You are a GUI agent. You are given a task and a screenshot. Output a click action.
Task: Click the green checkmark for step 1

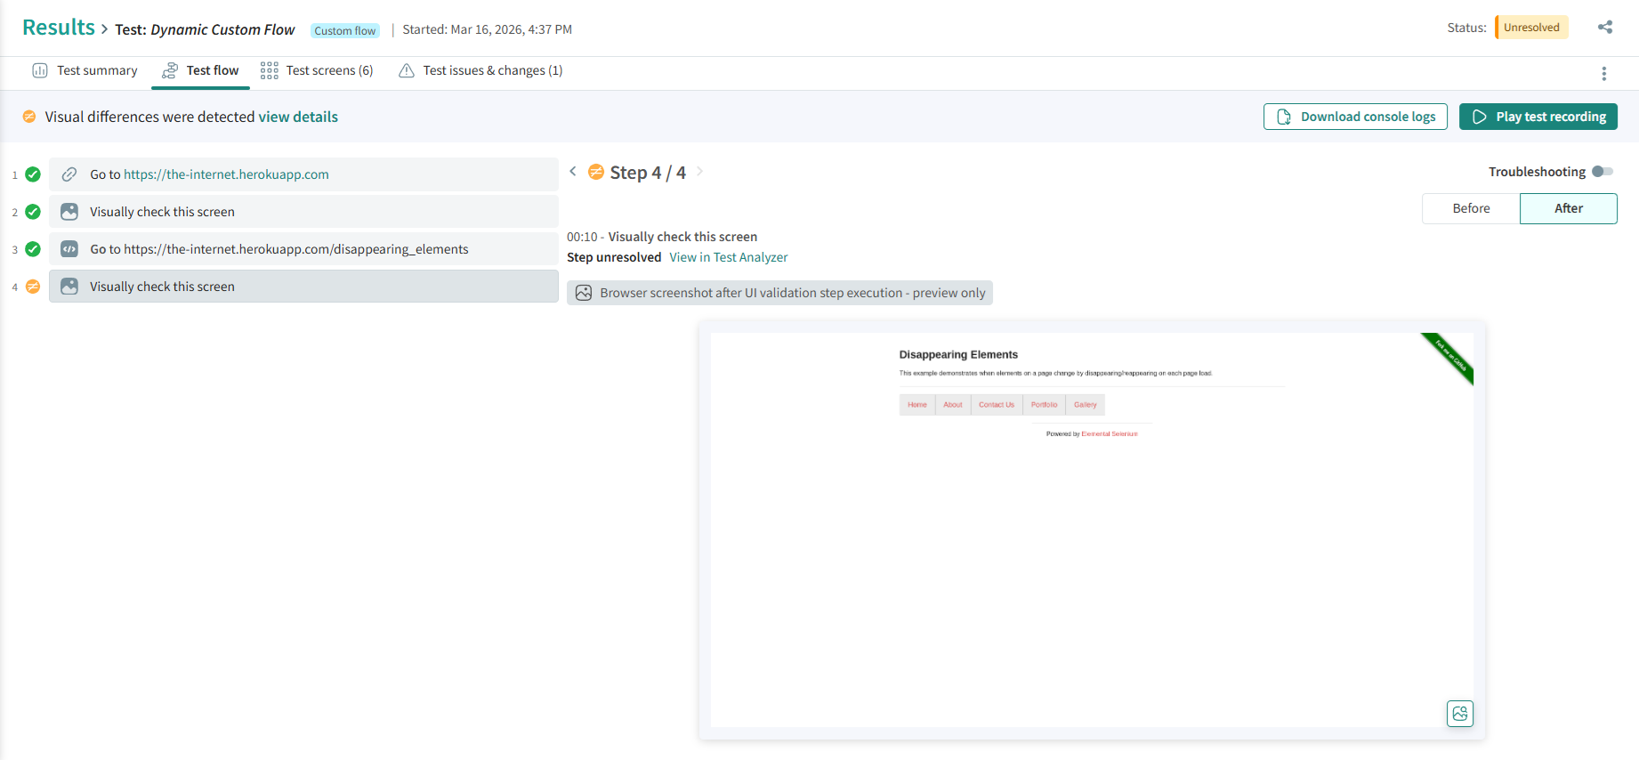coord(33,174)
